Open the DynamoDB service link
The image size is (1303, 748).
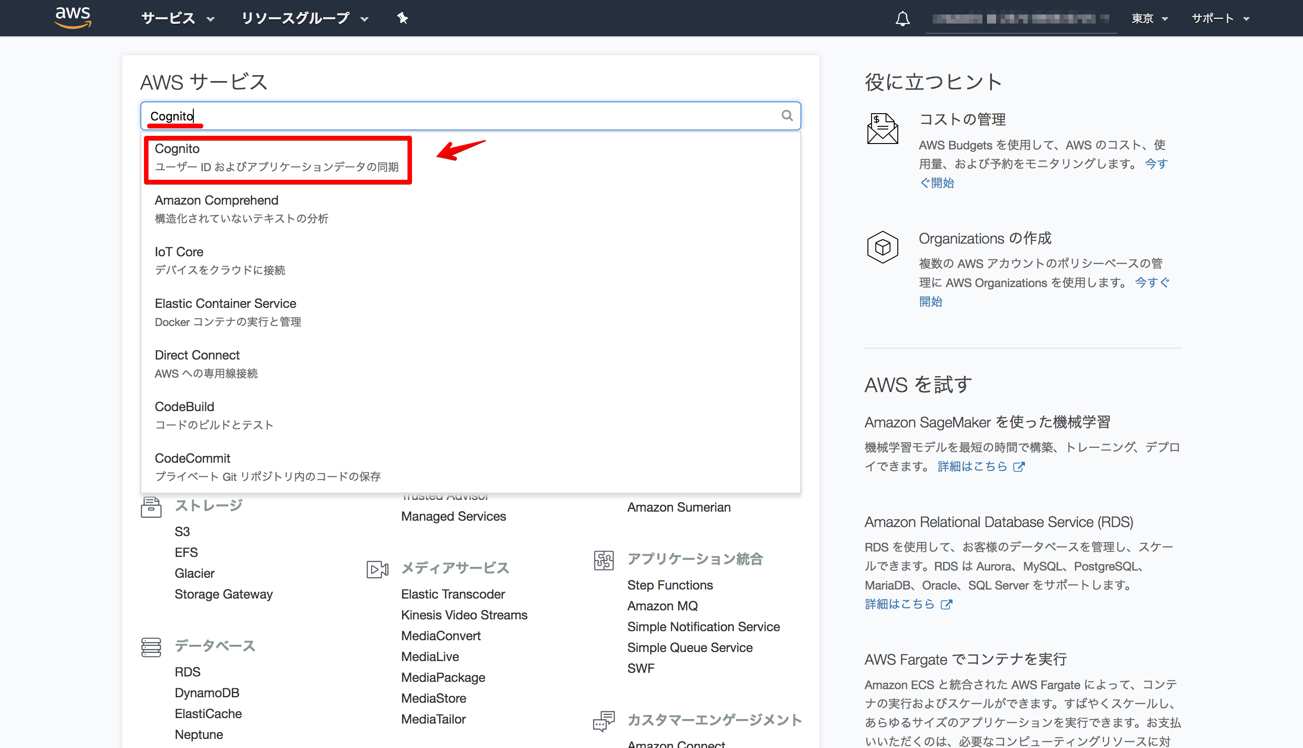coord(207,693)
